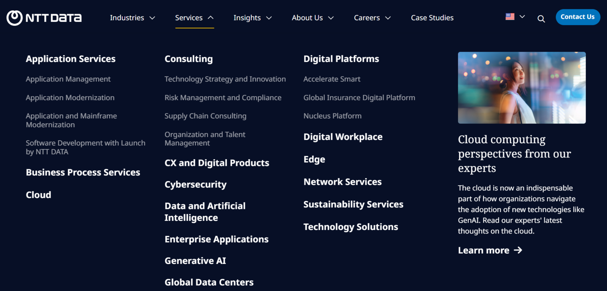This screenshot has width=607, height=291.
Task: Click the US flag language selector
Action: click(x=509, y=16)
